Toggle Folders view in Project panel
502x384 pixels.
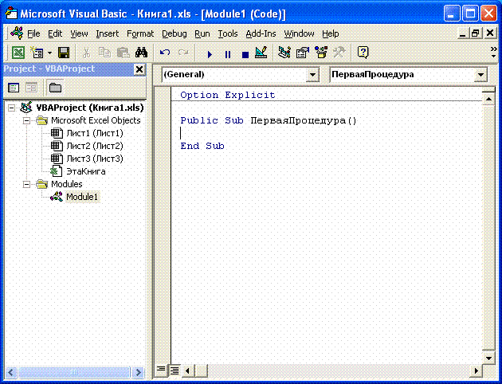coord(56,88)
